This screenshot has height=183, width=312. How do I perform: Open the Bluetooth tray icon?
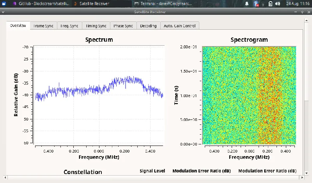click(256, 4)
